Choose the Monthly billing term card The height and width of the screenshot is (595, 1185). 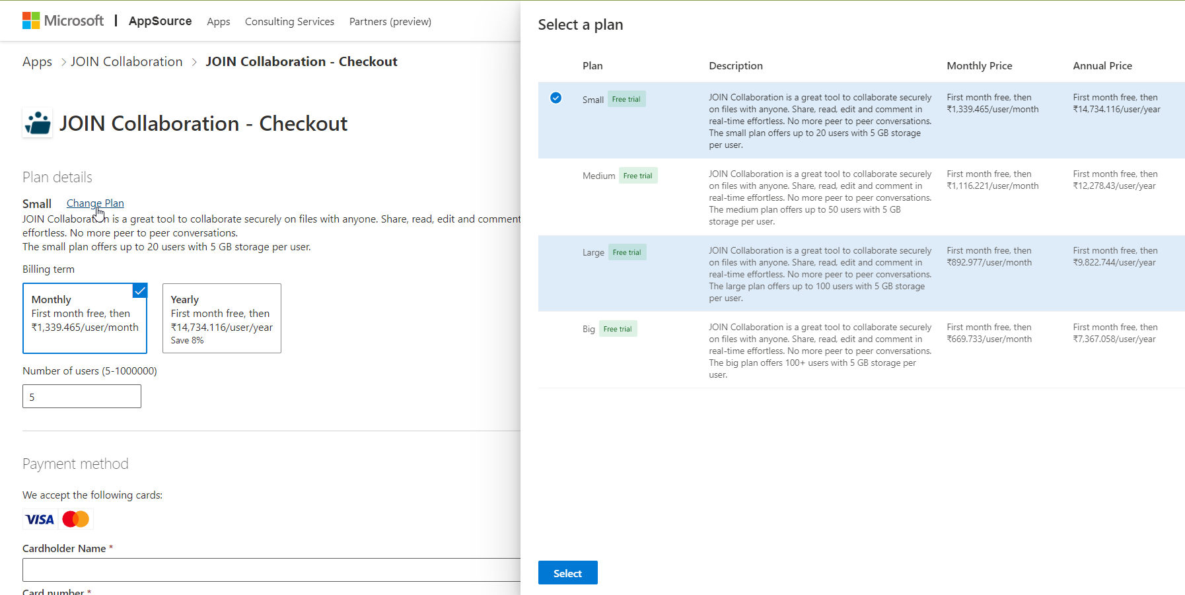85,318
